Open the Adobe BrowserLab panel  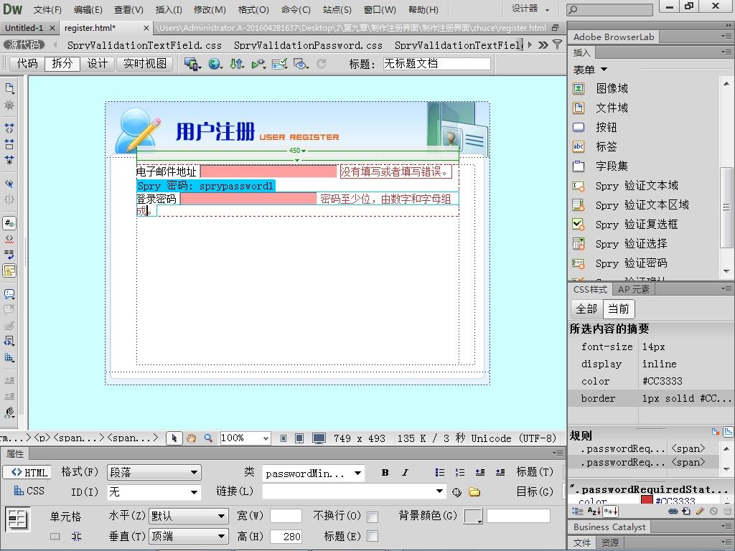(614, 37)
